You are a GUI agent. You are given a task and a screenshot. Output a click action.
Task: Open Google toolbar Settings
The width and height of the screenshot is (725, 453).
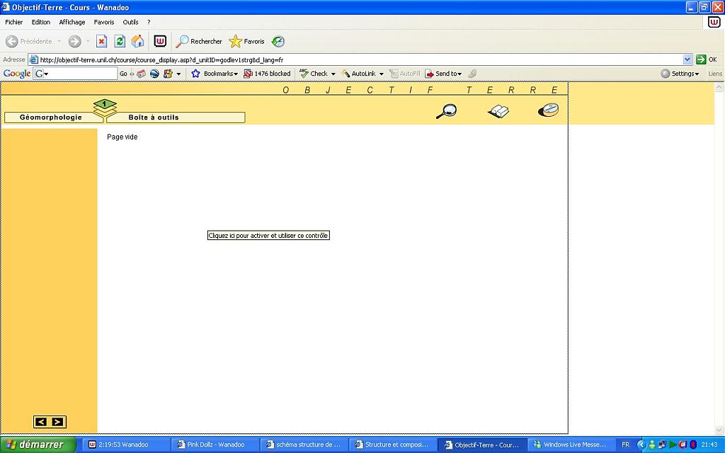click(x=680, y=74)
